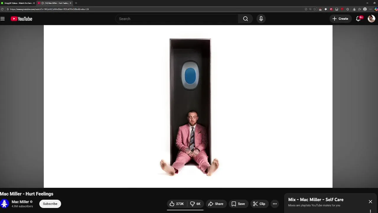Go to the YouTube home logo
Viewport: 378px width, 213px height.
(x=22, y=19)
